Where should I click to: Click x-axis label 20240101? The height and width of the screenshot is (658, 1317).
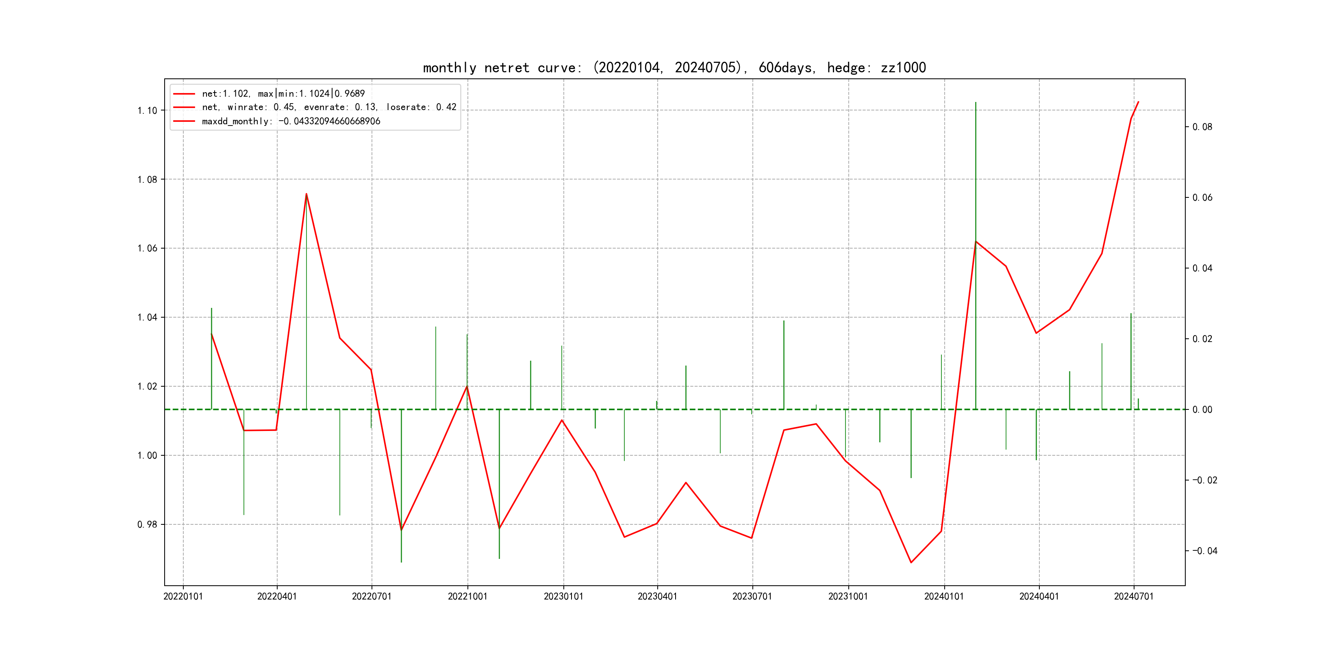click(x=944, y=596)
